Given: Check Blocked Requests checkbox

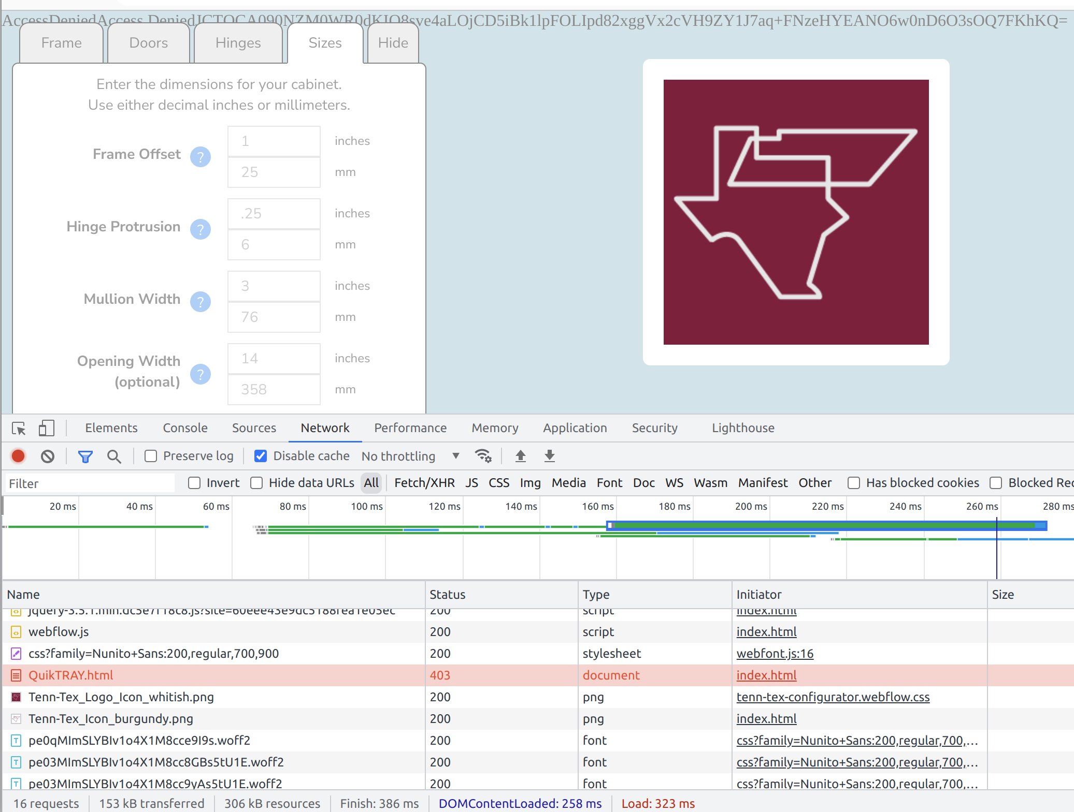Looking at the screenshot, I should (996, 483).
